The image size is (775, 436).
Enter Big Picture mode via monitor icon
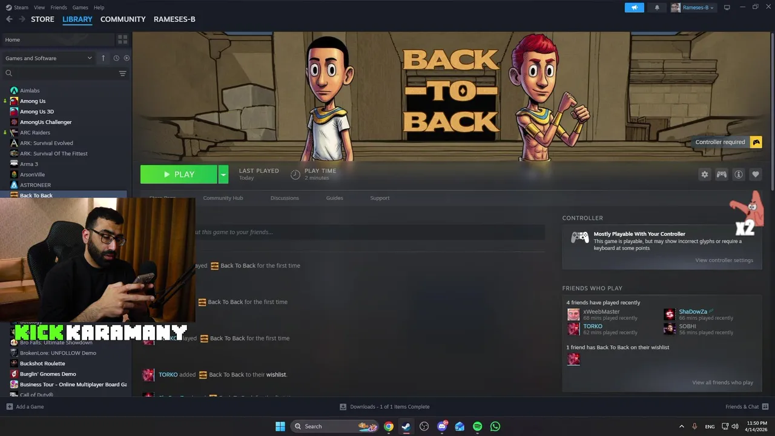point(727,7)
